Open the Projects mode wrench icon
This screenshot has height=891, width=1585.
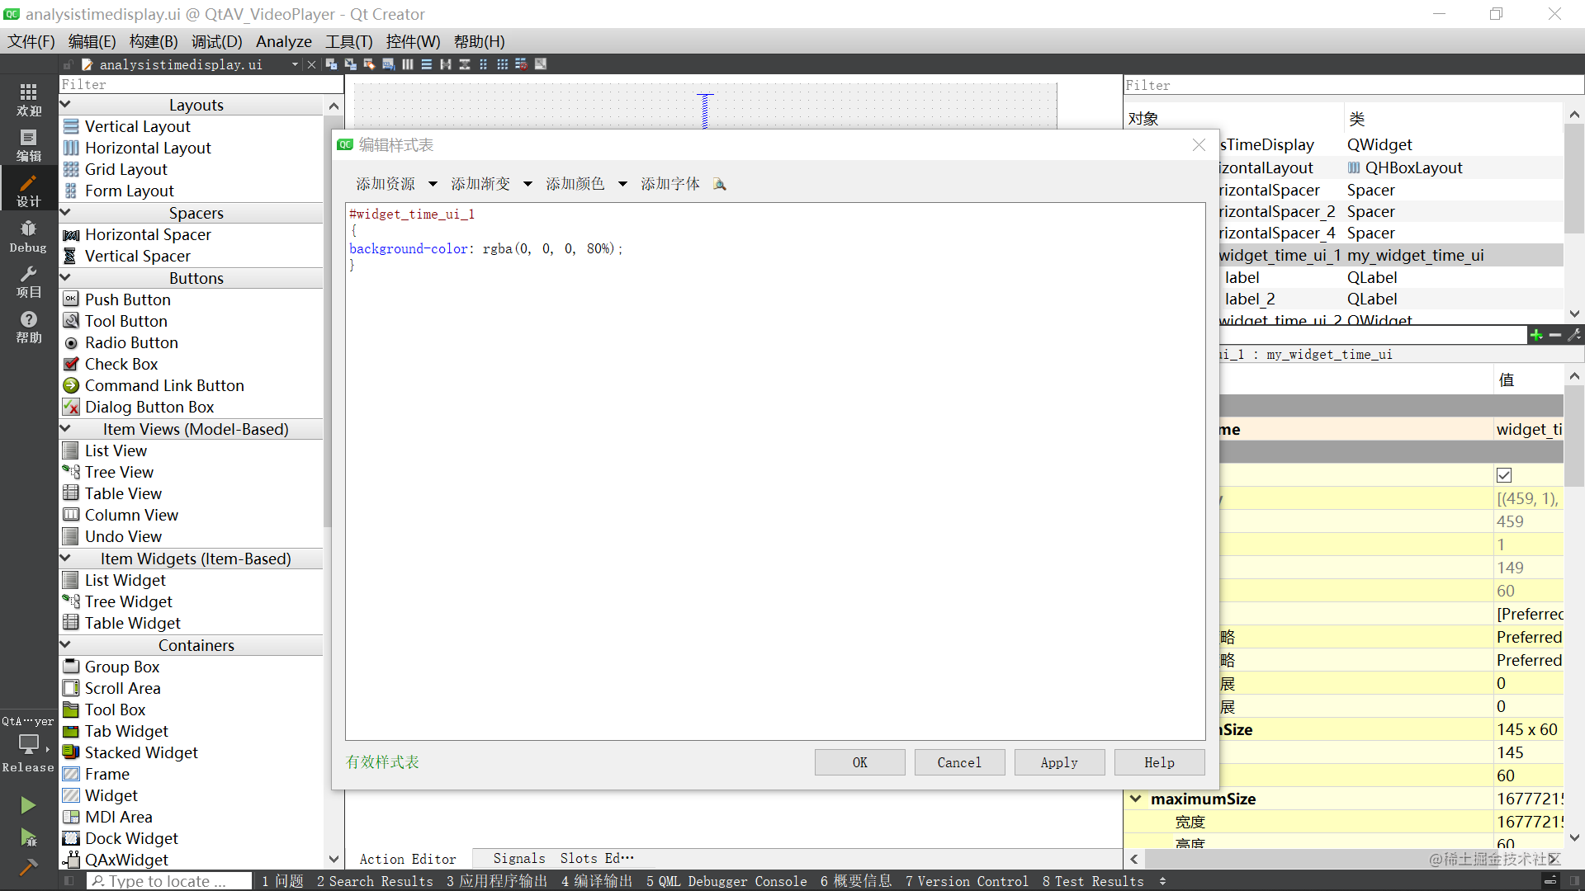coord(28,281)
